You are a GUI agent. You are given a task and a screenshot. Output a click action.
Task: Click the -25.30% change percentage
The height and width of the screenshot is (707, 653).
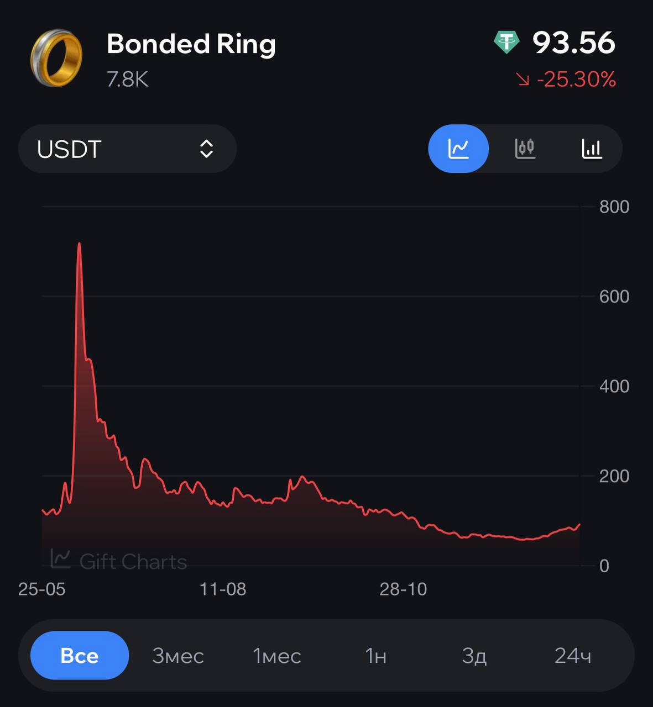click(x=576, y=80)
